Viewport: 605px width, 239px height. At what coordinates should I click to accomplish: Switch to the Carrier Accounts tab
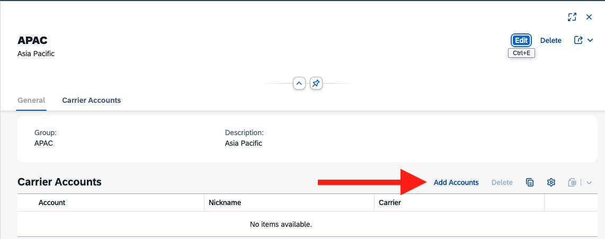coord(92,100)
